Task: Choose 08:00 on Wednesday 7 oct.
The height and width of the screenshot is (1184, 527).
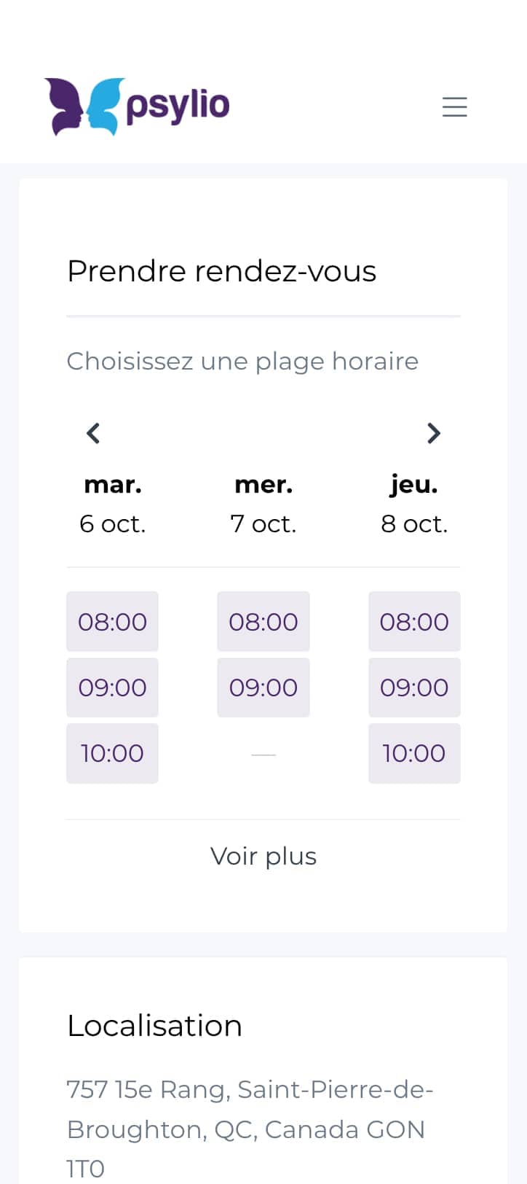Action: pyautogui.click(x=263, y=621)
